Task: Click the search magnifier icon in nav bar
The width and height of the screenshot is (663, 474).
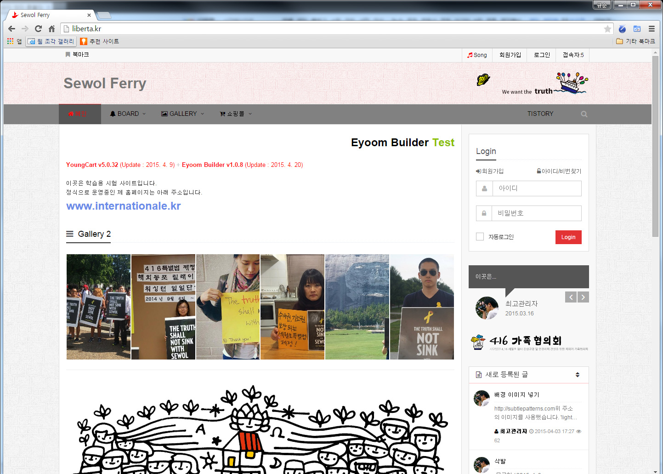Action: (584, 114)
